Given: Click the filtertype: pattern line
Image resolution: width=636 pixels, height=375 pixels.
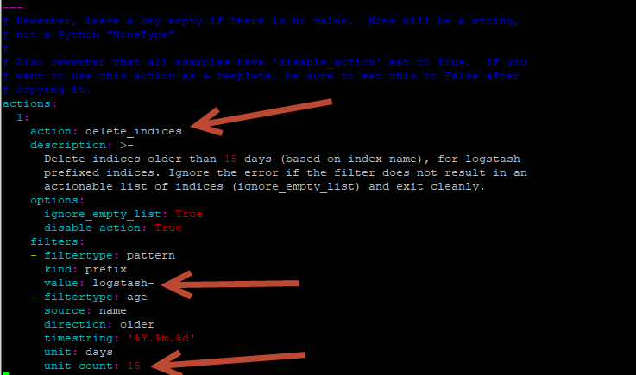Looking at the screenshot, I should [103, 255].
